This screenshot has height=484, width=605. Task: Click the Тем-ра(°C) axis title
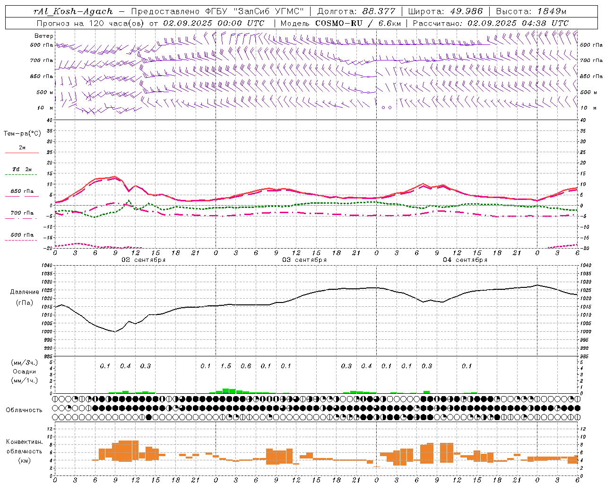(22, 134)
